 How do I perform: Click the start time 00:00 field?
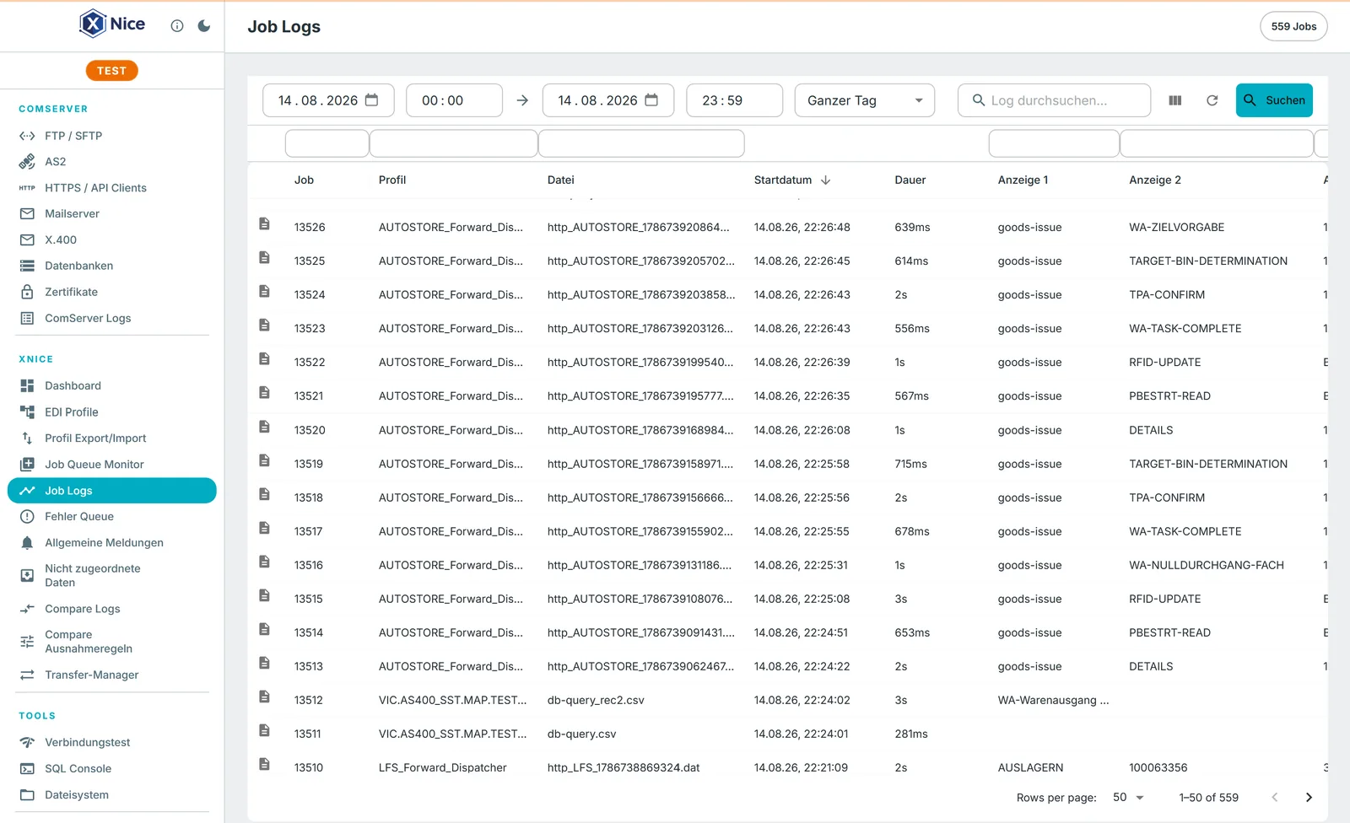(454, 100)
